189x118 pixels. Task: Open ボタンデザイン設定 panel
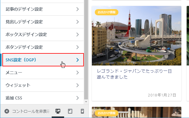pos(42,47)
